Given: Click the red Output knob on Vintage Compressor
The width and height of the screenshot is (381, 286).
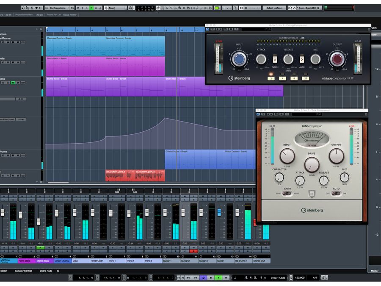Looking at the screenshot, I should pos(337,59).
